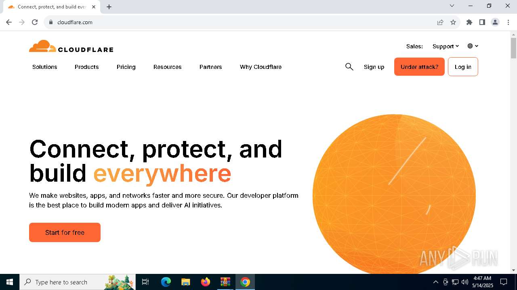This screenshot has width=517, height=290.
Task: Click the Under attack? button
Action: (x=419, y=67)
